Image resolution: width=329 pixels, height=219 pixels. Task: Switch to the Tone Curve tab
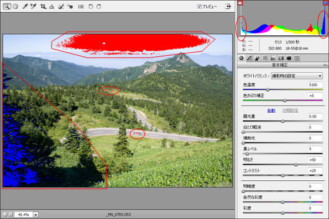tap(249, 58)
